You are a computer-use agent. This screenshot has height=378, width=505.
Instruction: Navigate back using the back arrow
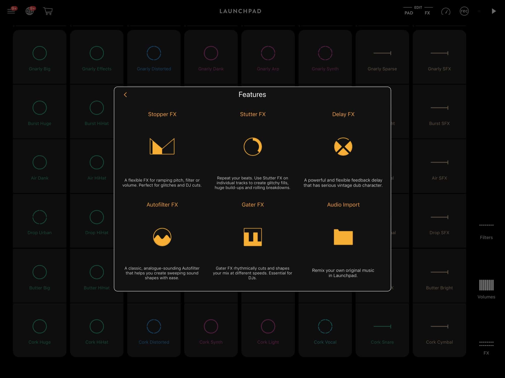(x=126, y=95)
